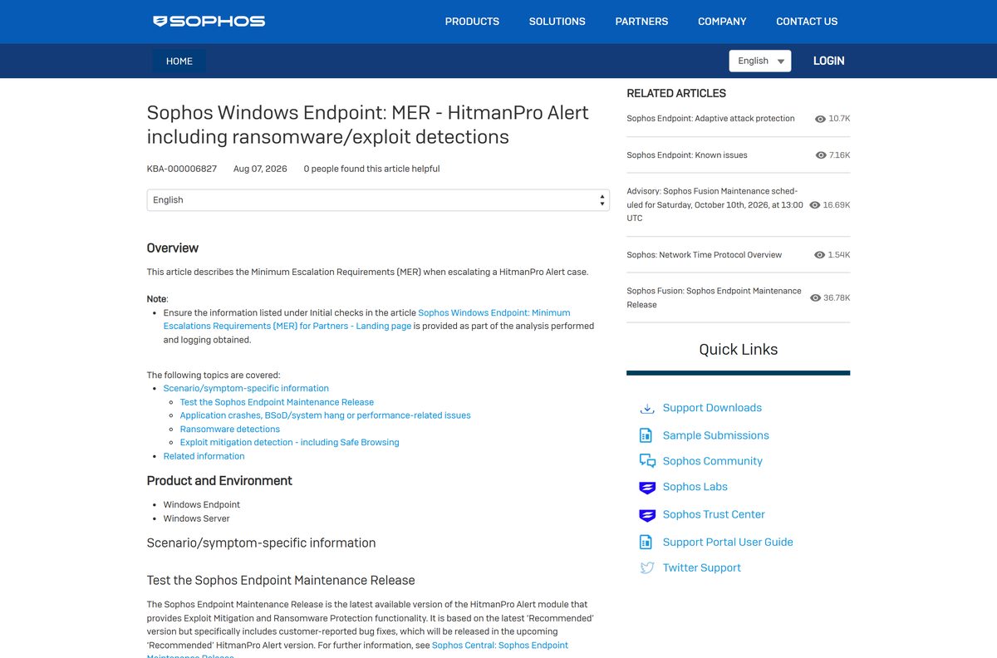This screenshot has width=997, height=658.
Task: Jump to Scenario/symptom-specific information topic link
Action: (246, 388)
